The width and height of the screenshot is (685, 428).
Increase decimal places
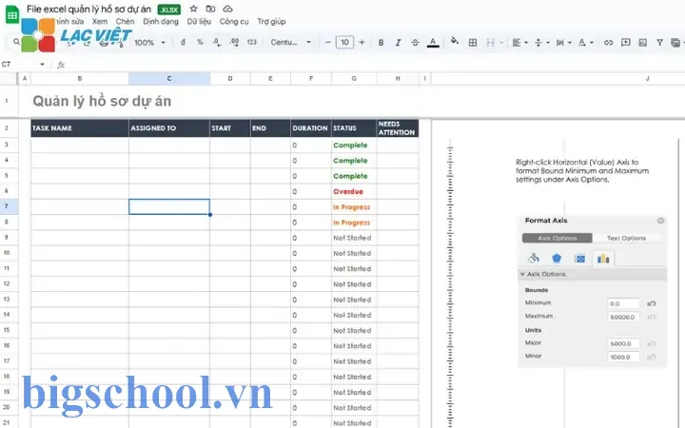234,43
